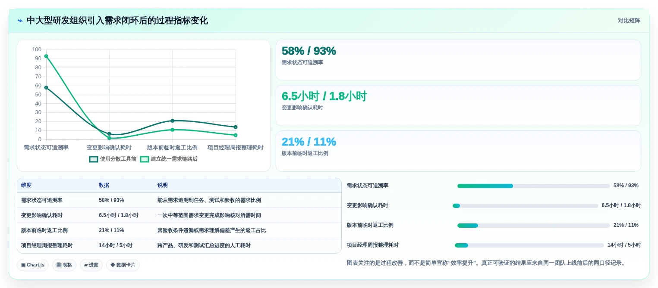Click the Chart.js chip's chart icon

pos(23,265)
